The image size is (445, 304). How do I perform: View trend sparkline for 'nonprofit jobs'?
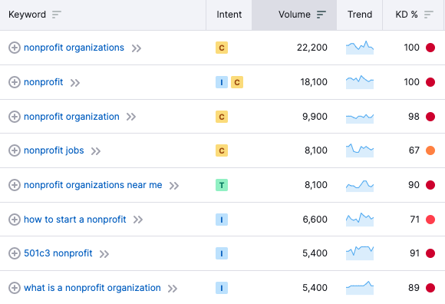pos(360,150)
